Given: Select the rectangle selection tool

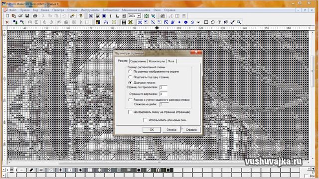Looking at the screenshot, I should point(206,22).
